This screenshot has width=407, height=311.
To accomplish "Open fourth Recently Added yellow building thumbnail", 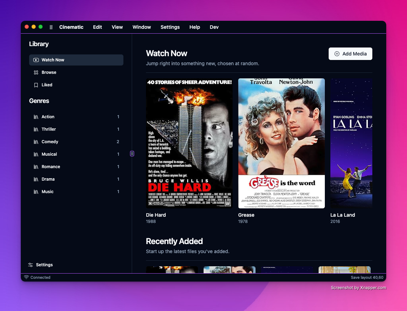I will 345,270.
